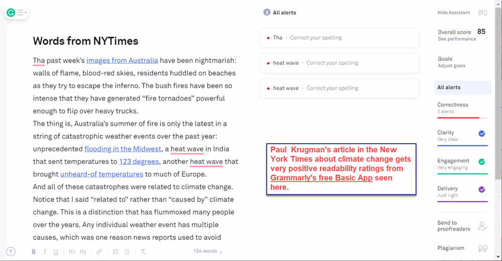The height and width of the screenshot is (261, 502).
Task: Open See performance under Overall score
Action: (x=457, y=39)
